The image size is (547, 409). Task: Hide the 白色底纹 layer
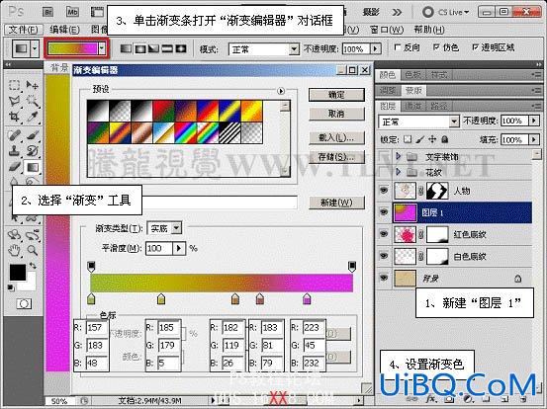pos(384,256)
